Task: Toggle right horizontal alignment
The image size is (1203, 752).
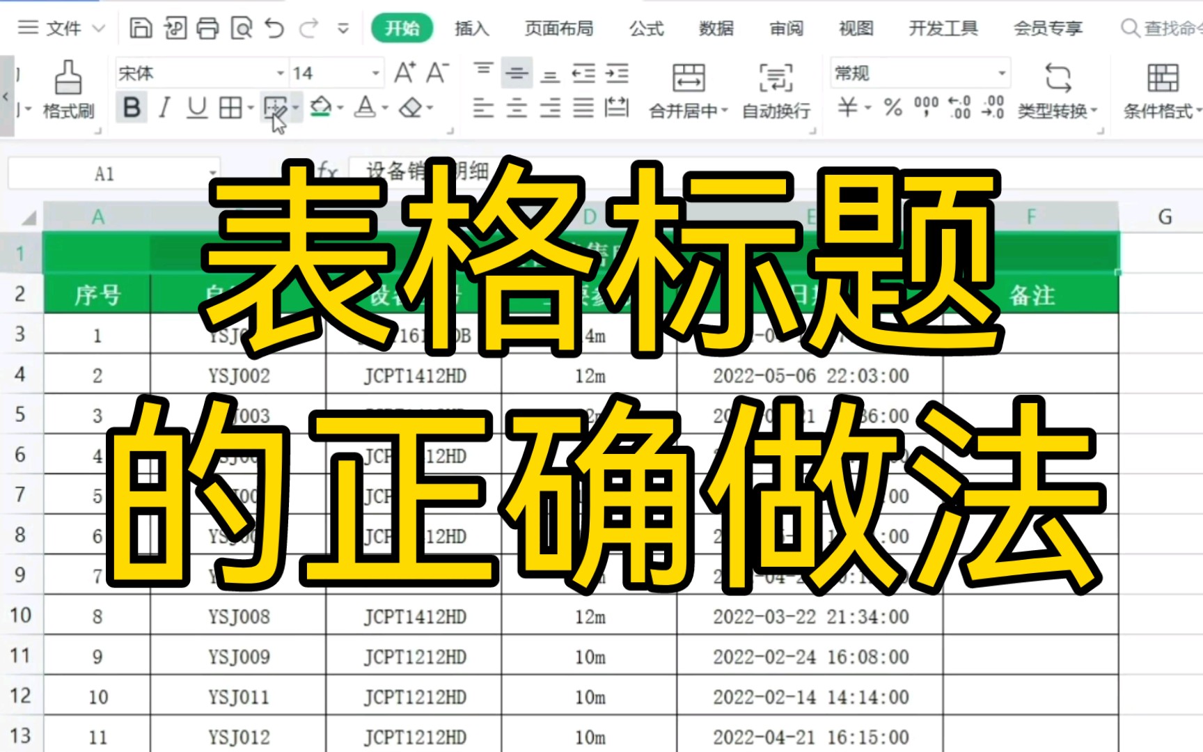Action: point(550,108)
